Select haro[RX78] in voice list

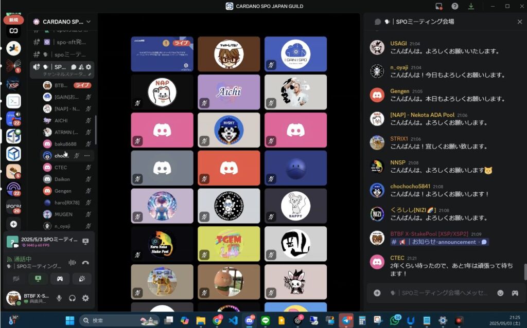click(67, 203)
